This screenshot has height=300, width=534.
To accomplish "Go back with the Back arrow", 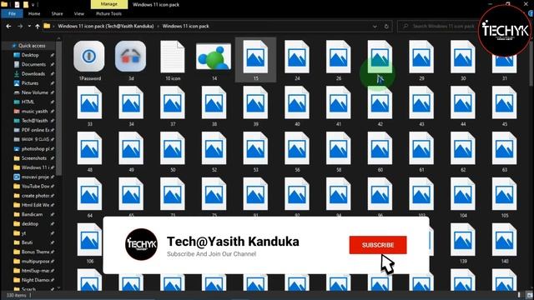I will (x=8, y=26).
